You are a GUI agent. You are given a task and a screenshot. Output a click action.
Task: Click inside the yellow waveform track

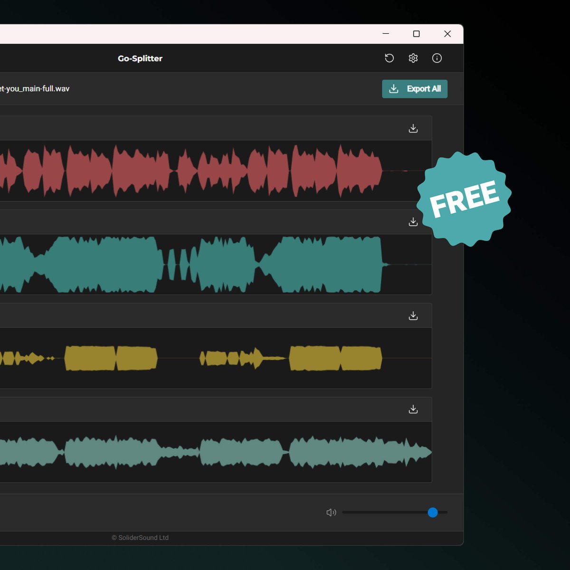216,358
